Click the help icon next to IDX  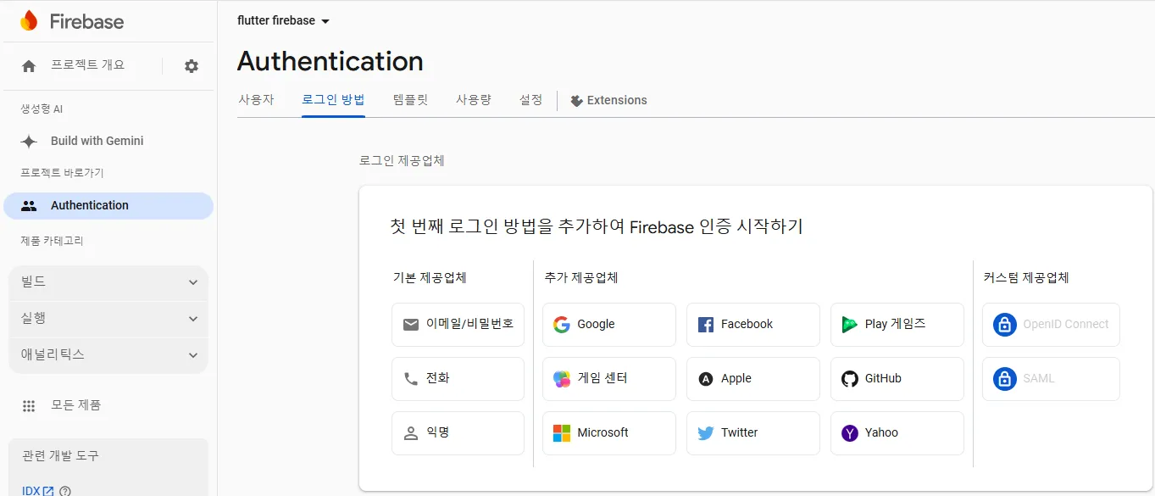tap(65, 491)
